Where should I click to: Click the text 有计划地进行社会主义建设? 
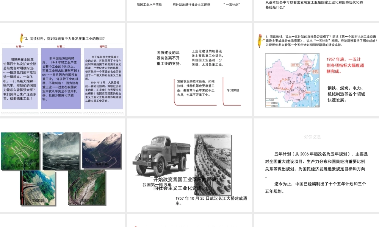point(191,5)
